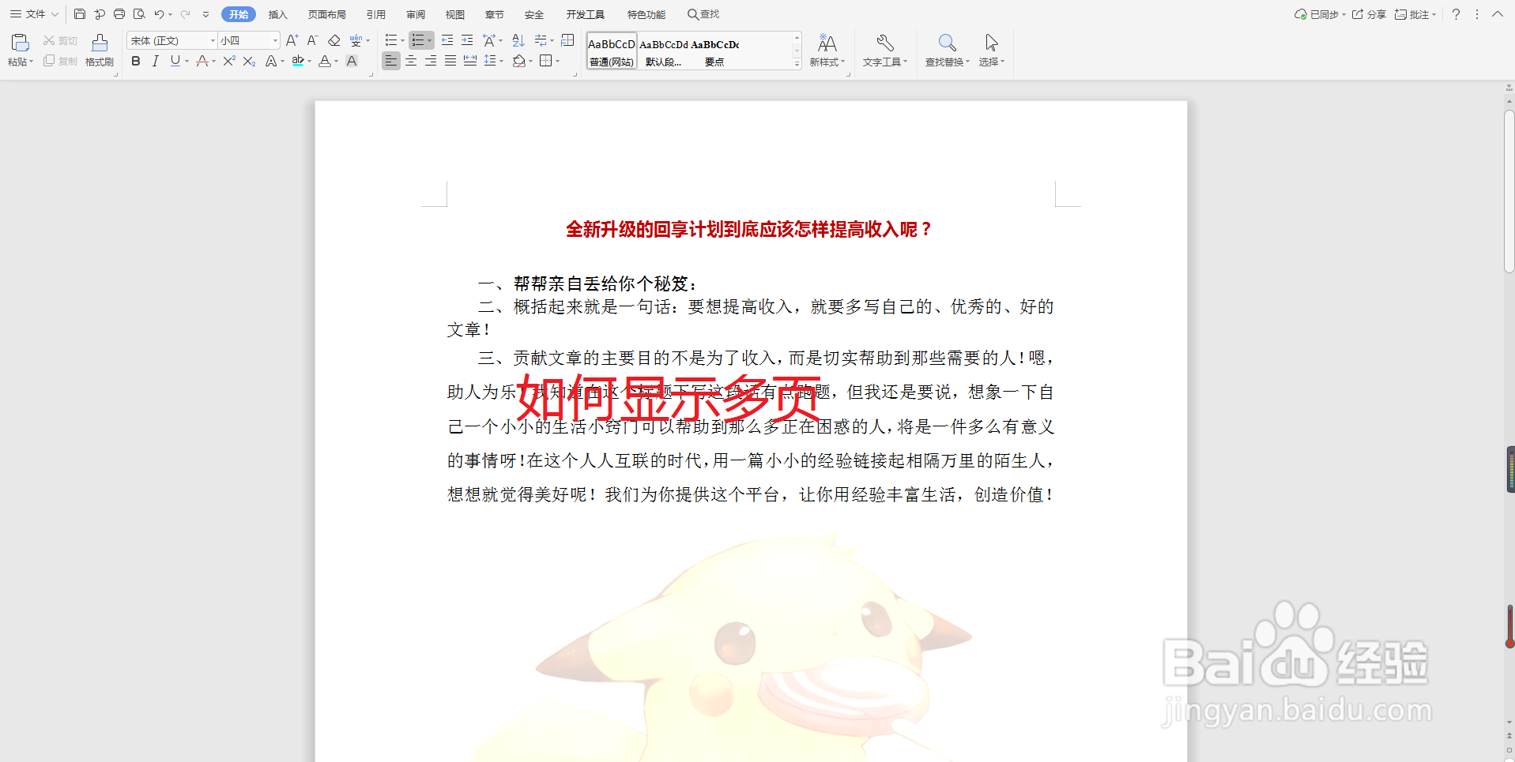Click the Synced (已同步) status button

click(x=1319, y=14)
